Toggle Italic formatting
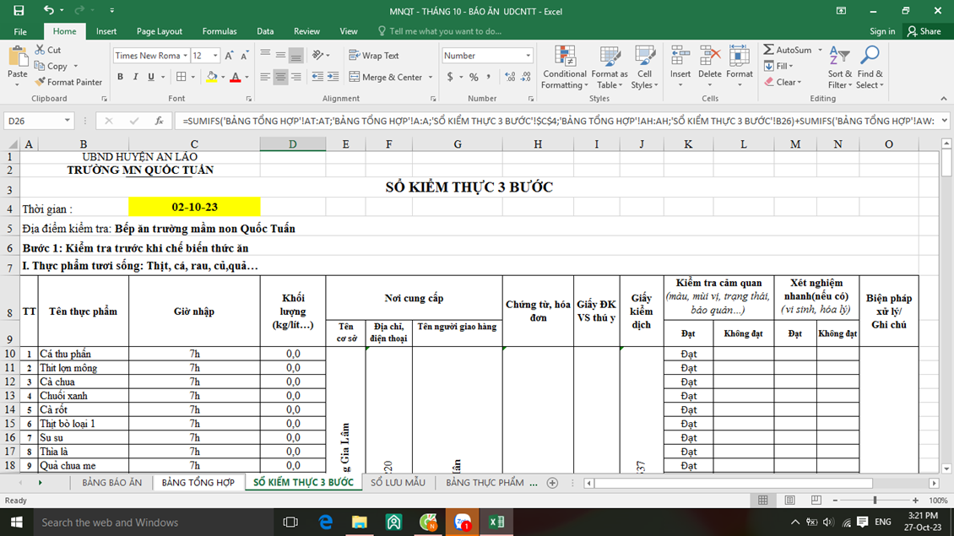The width and height of the screenshot is (954, 536). point(135,77)
